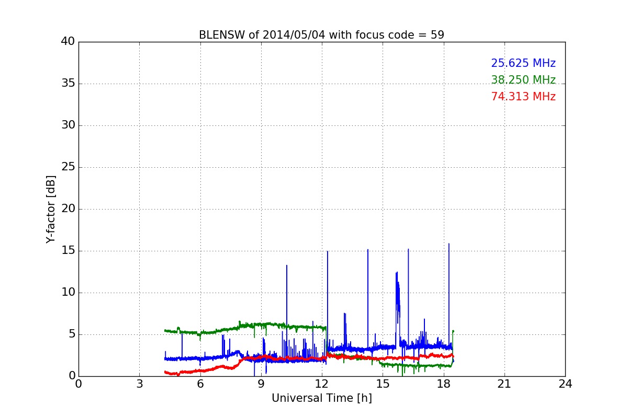628x418 pixels.
Task: Click the y-axis tick label '10'
Action: [68, 293]
